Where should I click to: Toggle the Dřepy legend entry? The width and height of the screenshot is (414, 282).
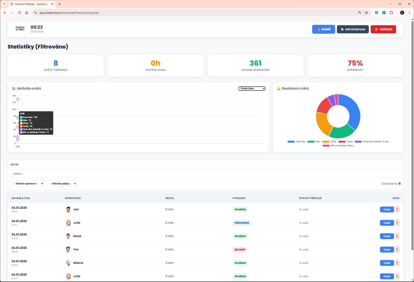pyautogui.click(x=329, y=142)
